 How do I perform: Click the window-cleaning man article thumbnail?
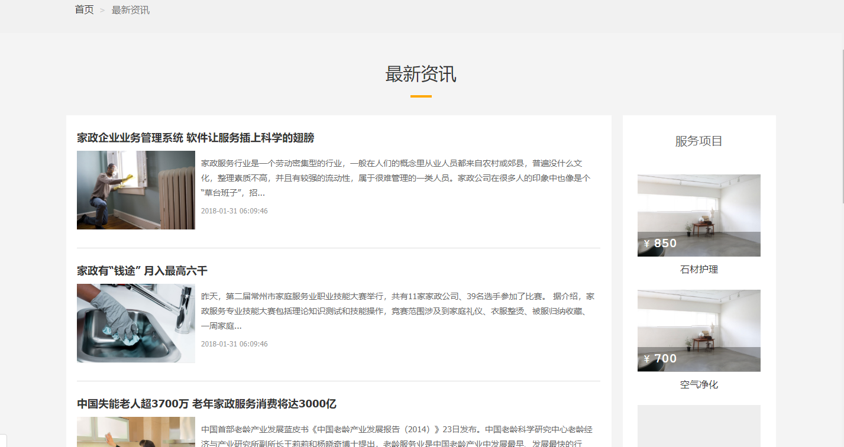point(135,190)
